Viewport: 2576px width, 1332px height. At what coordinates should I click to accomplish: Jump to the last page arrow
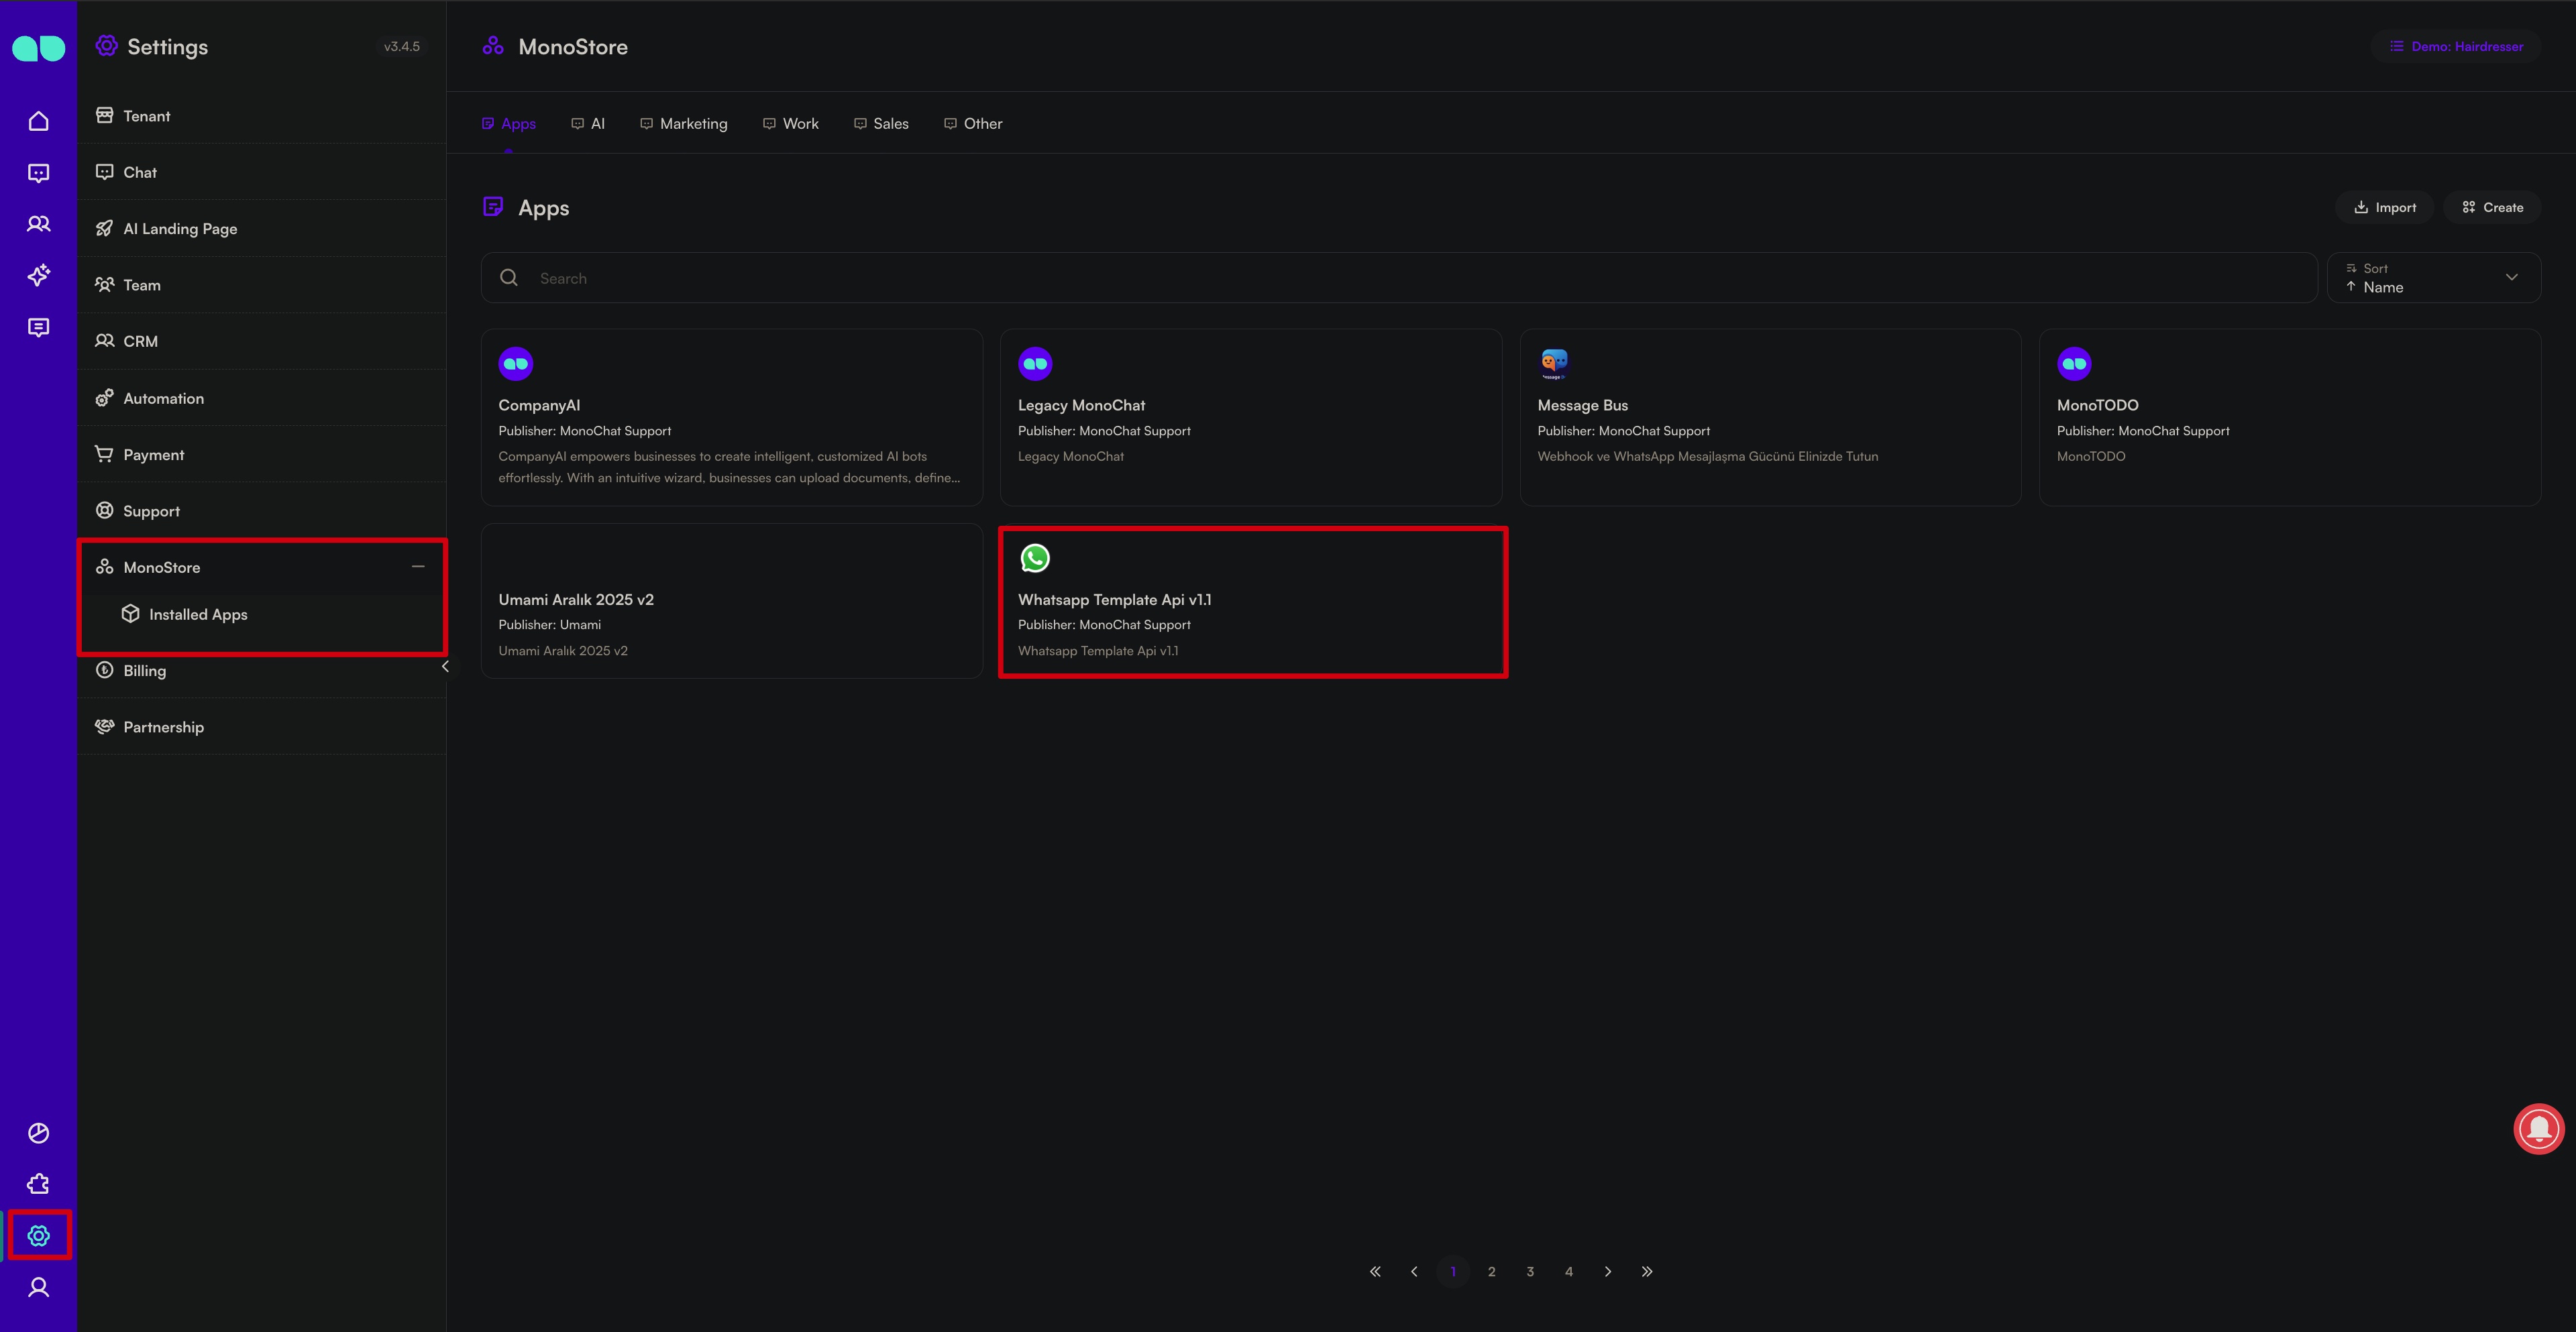click(1647, 1272)
